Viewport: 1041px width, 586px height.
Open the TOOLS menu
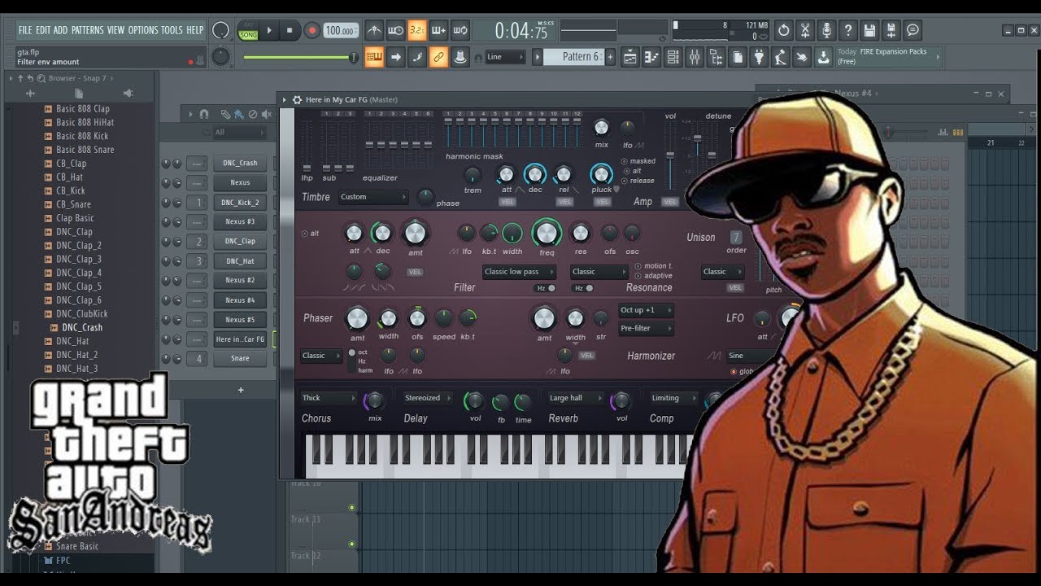point(172,30)
